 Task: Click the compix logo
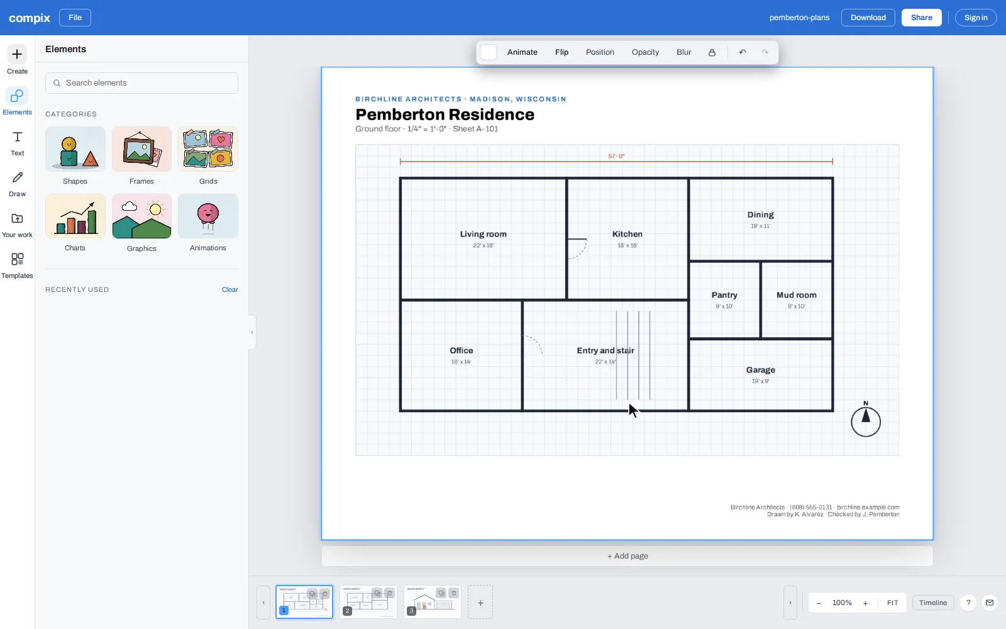pos(30,18)
